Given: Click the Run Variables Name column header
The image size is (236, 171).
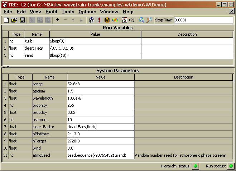Looking at the screenshot, I should pyautogui.click(x=37, y=34).
